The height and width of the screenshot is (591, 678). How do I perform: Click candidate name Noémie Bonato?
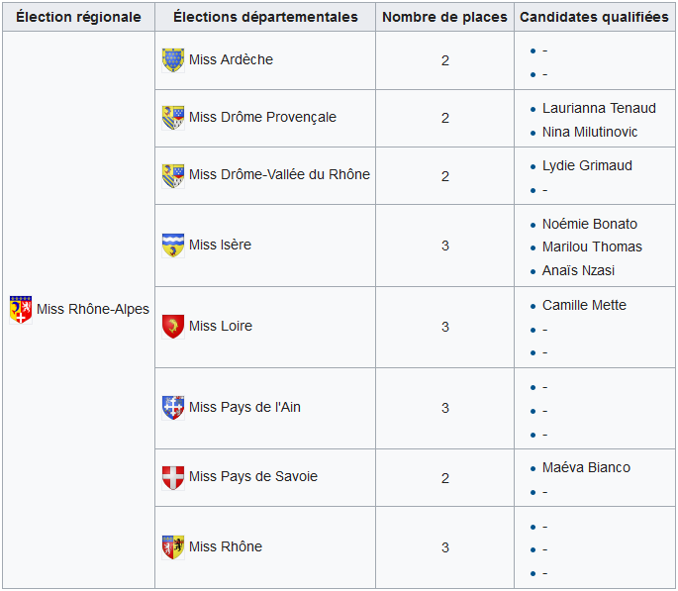(x=589, y=224)
